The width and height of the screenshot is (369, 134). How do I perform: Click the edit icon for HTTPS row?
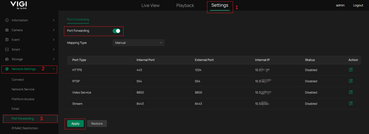pos(351,70)
